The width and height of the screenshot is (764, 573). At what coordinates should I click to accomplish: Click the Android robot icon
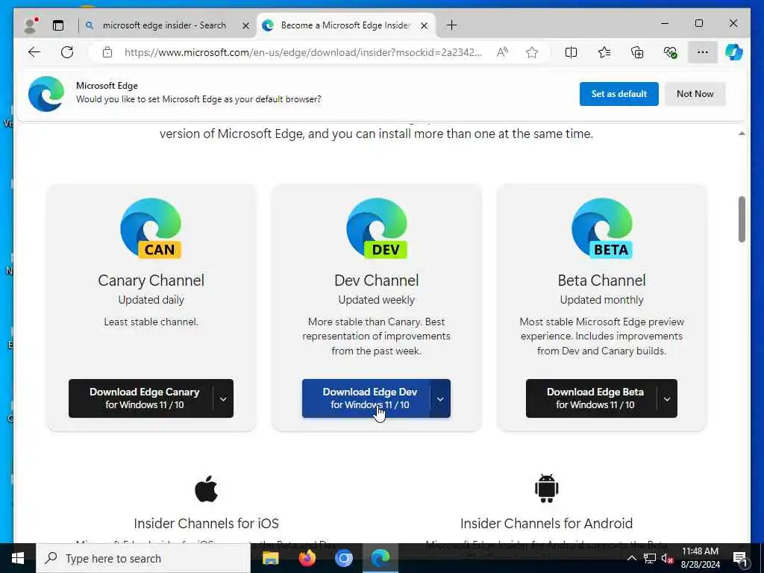click(547, 488)
